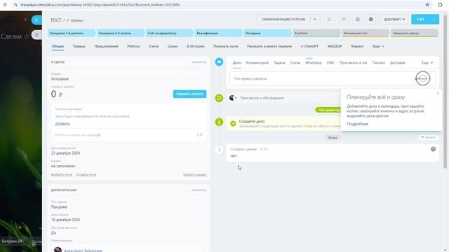
Task: Open the 'Роботы' tab
Action: click(133, 46)
